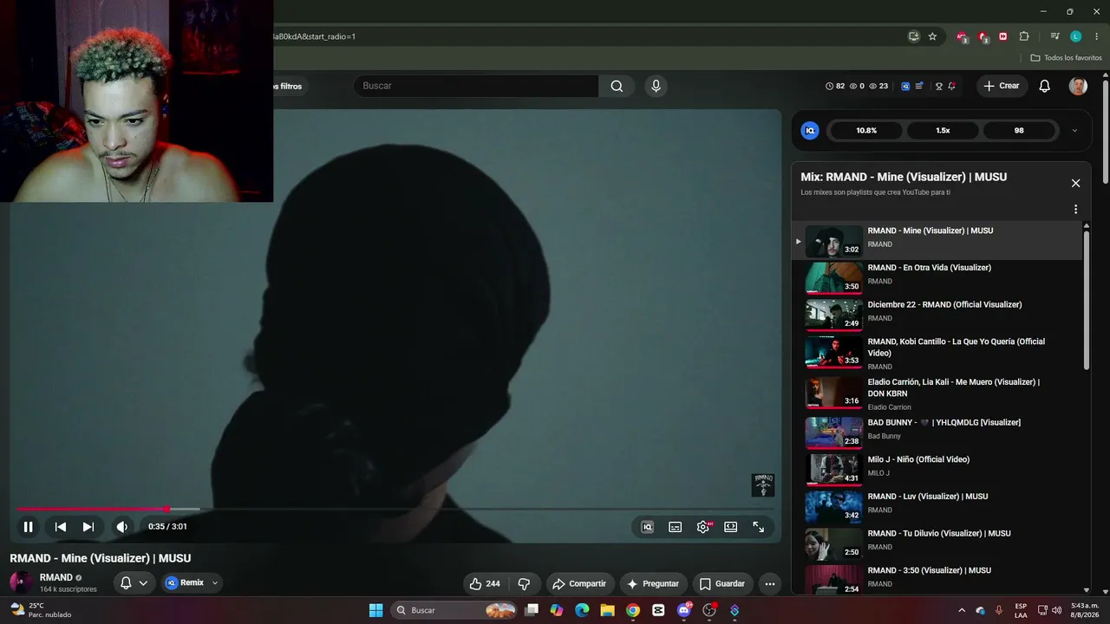The image size is (1110, 624).
Task: Expand the IQ stats panel chevron
Action: pos(1074,131)
